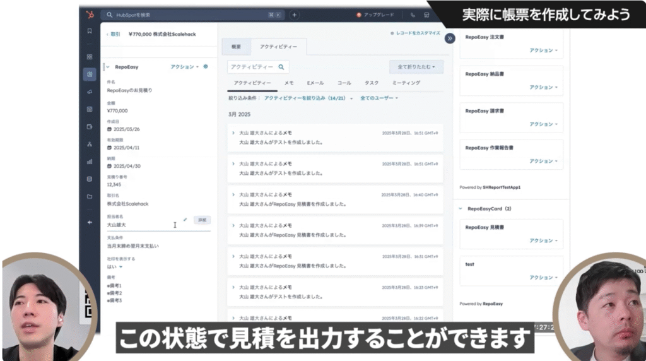Go back via 取引 breadcrumb link
Image resolution: width=646 pixels, height=361 pixels.
click(114, 34)
